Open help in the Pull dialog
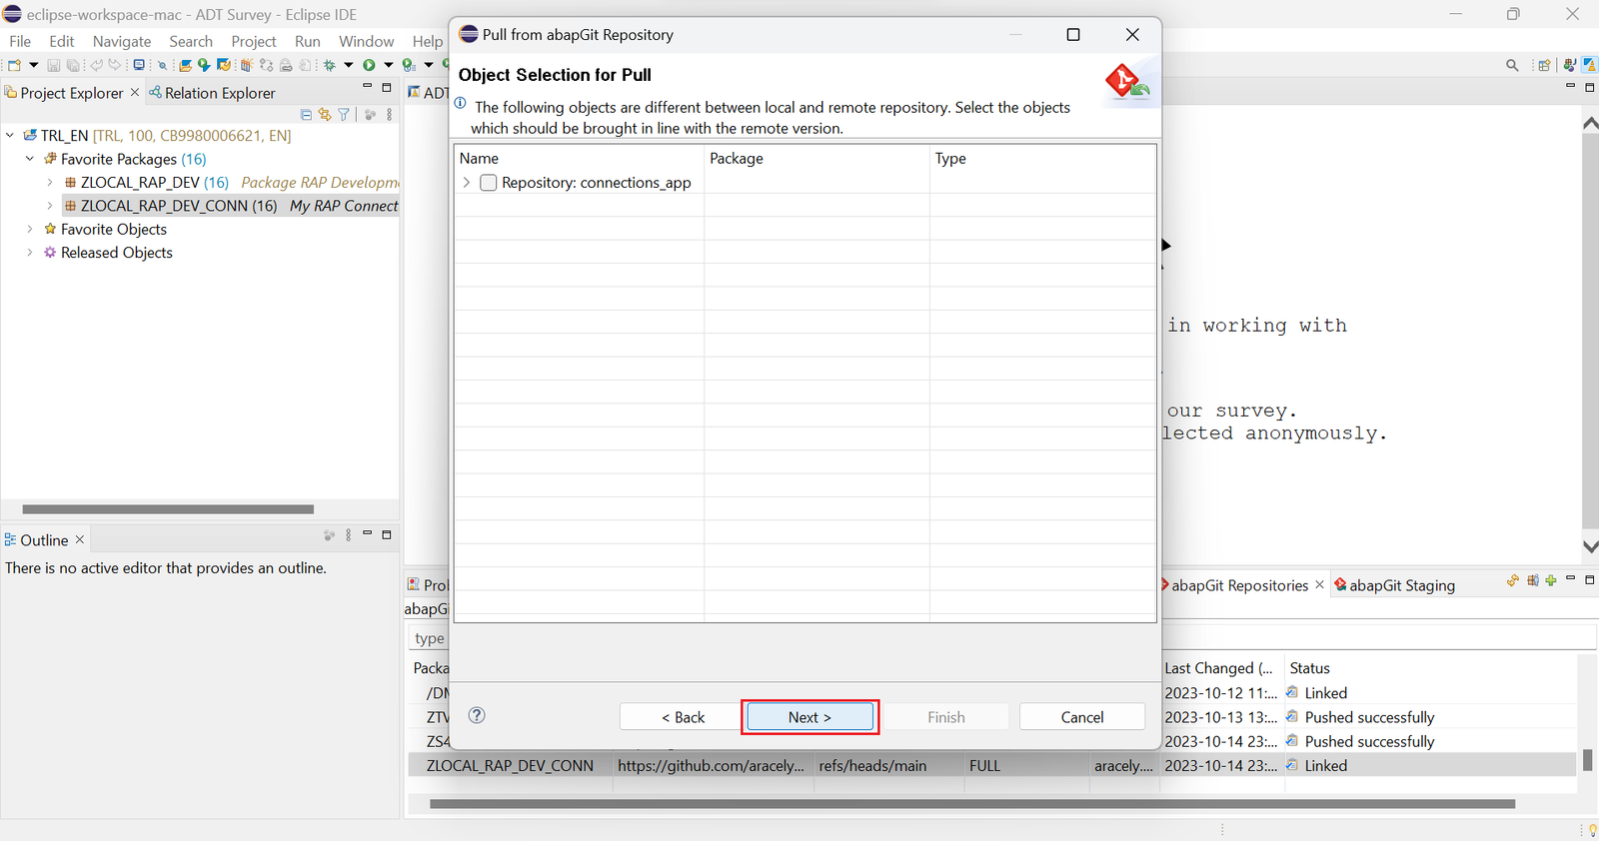Viewport: 1599px width, 841px height. coord(477,715)
